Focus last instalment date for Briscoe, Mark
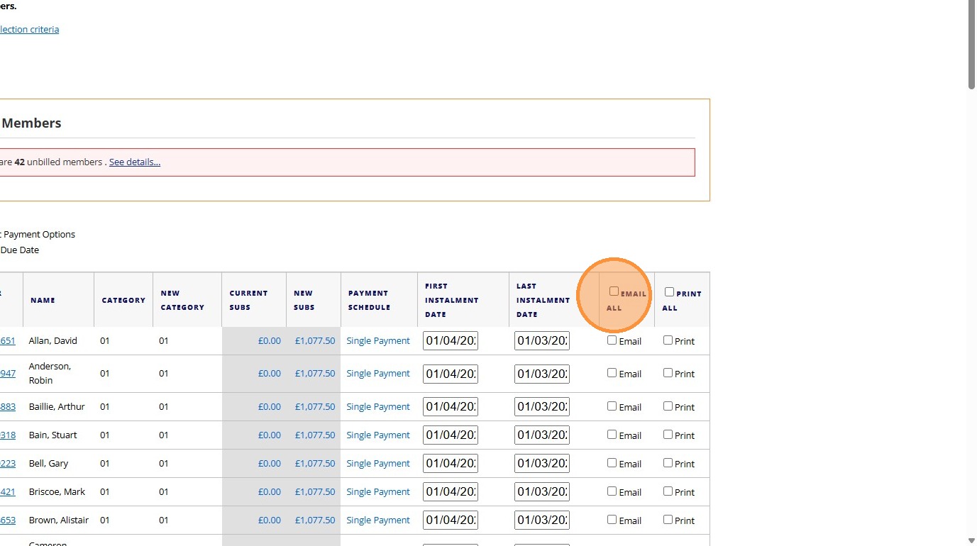 (x=542, y=491)
